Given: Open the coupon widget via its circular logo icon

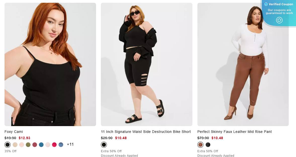Looking at the screenshot, I should (x=279, y=20).
